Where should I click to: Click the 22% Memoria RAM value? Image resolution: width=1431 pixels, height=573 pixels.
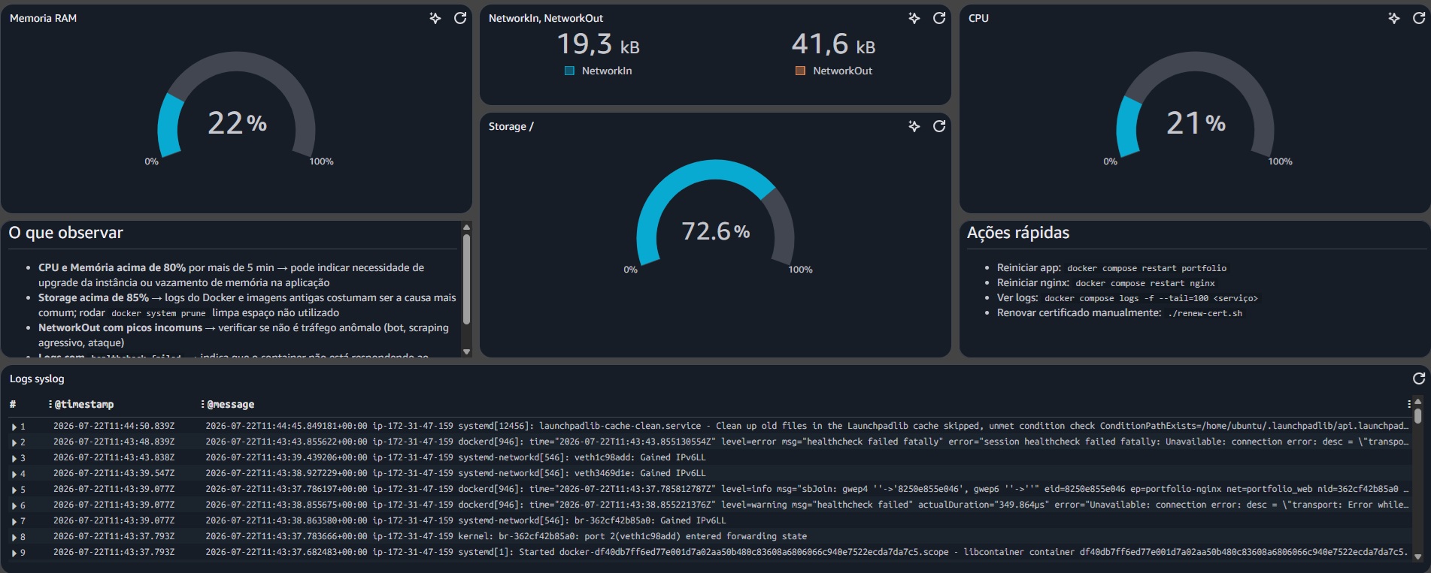(x=238, y=123)
